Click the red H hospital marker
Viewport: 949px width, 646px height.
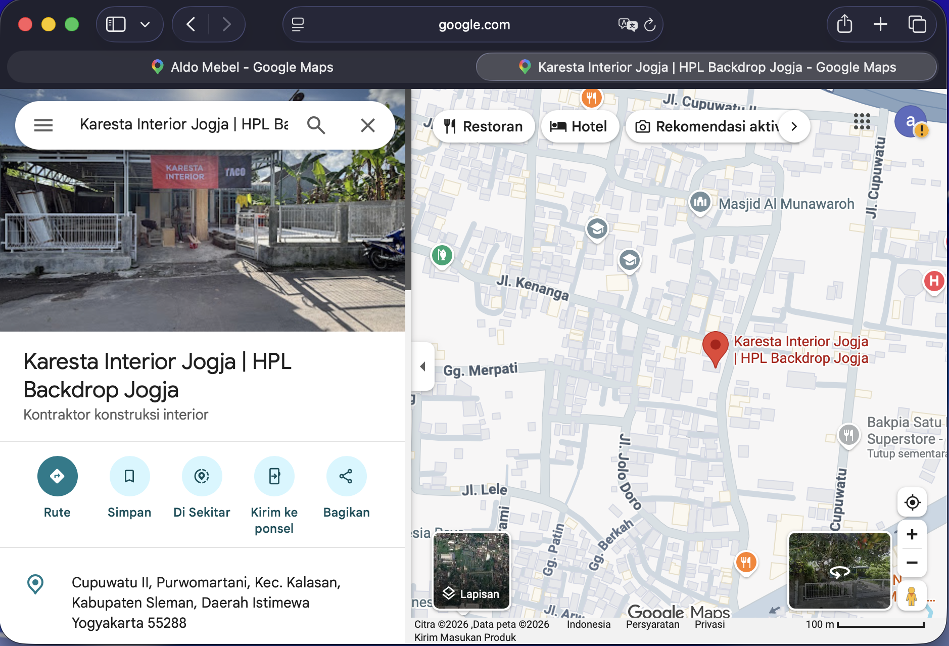click(x=934, y=281)
